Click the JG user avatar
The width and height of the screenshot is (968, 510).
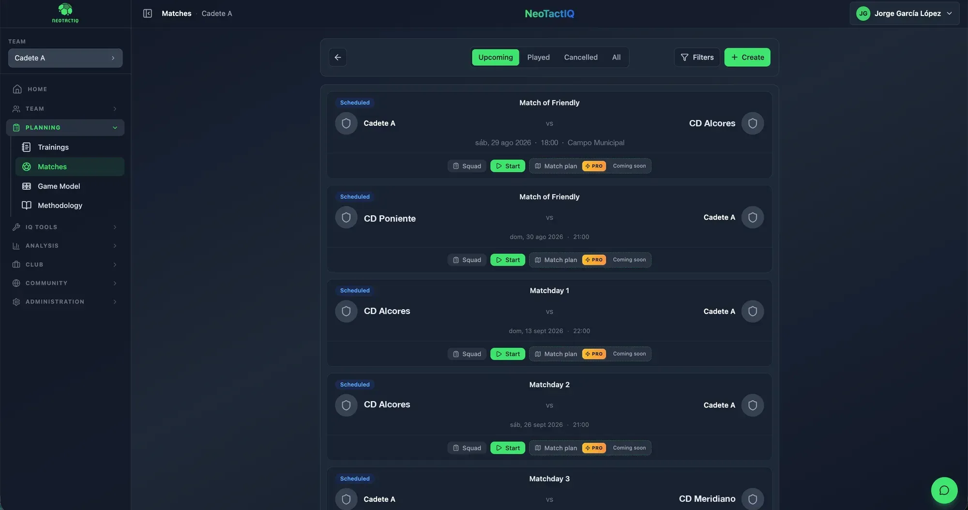[x=863, y=14]
